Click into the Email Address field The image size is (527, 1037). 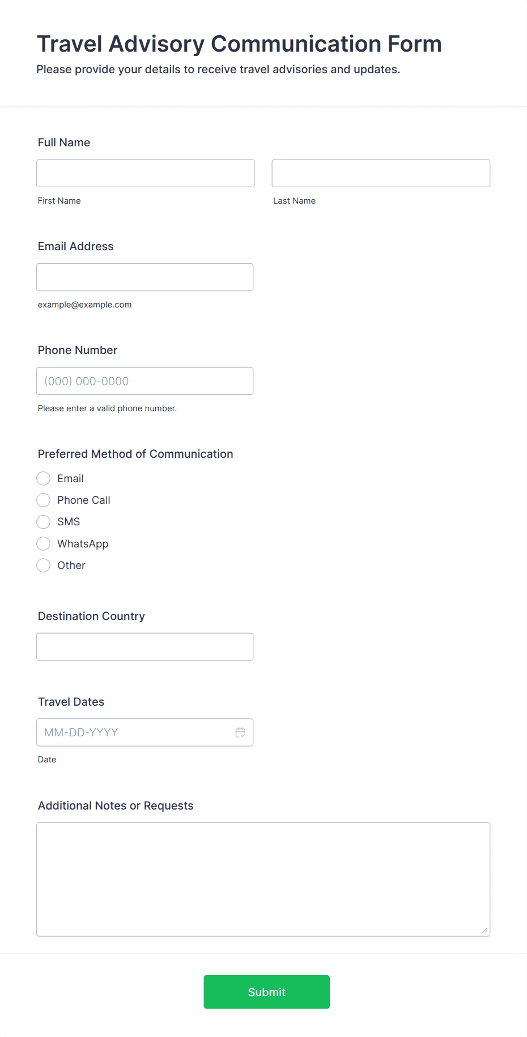144,277
